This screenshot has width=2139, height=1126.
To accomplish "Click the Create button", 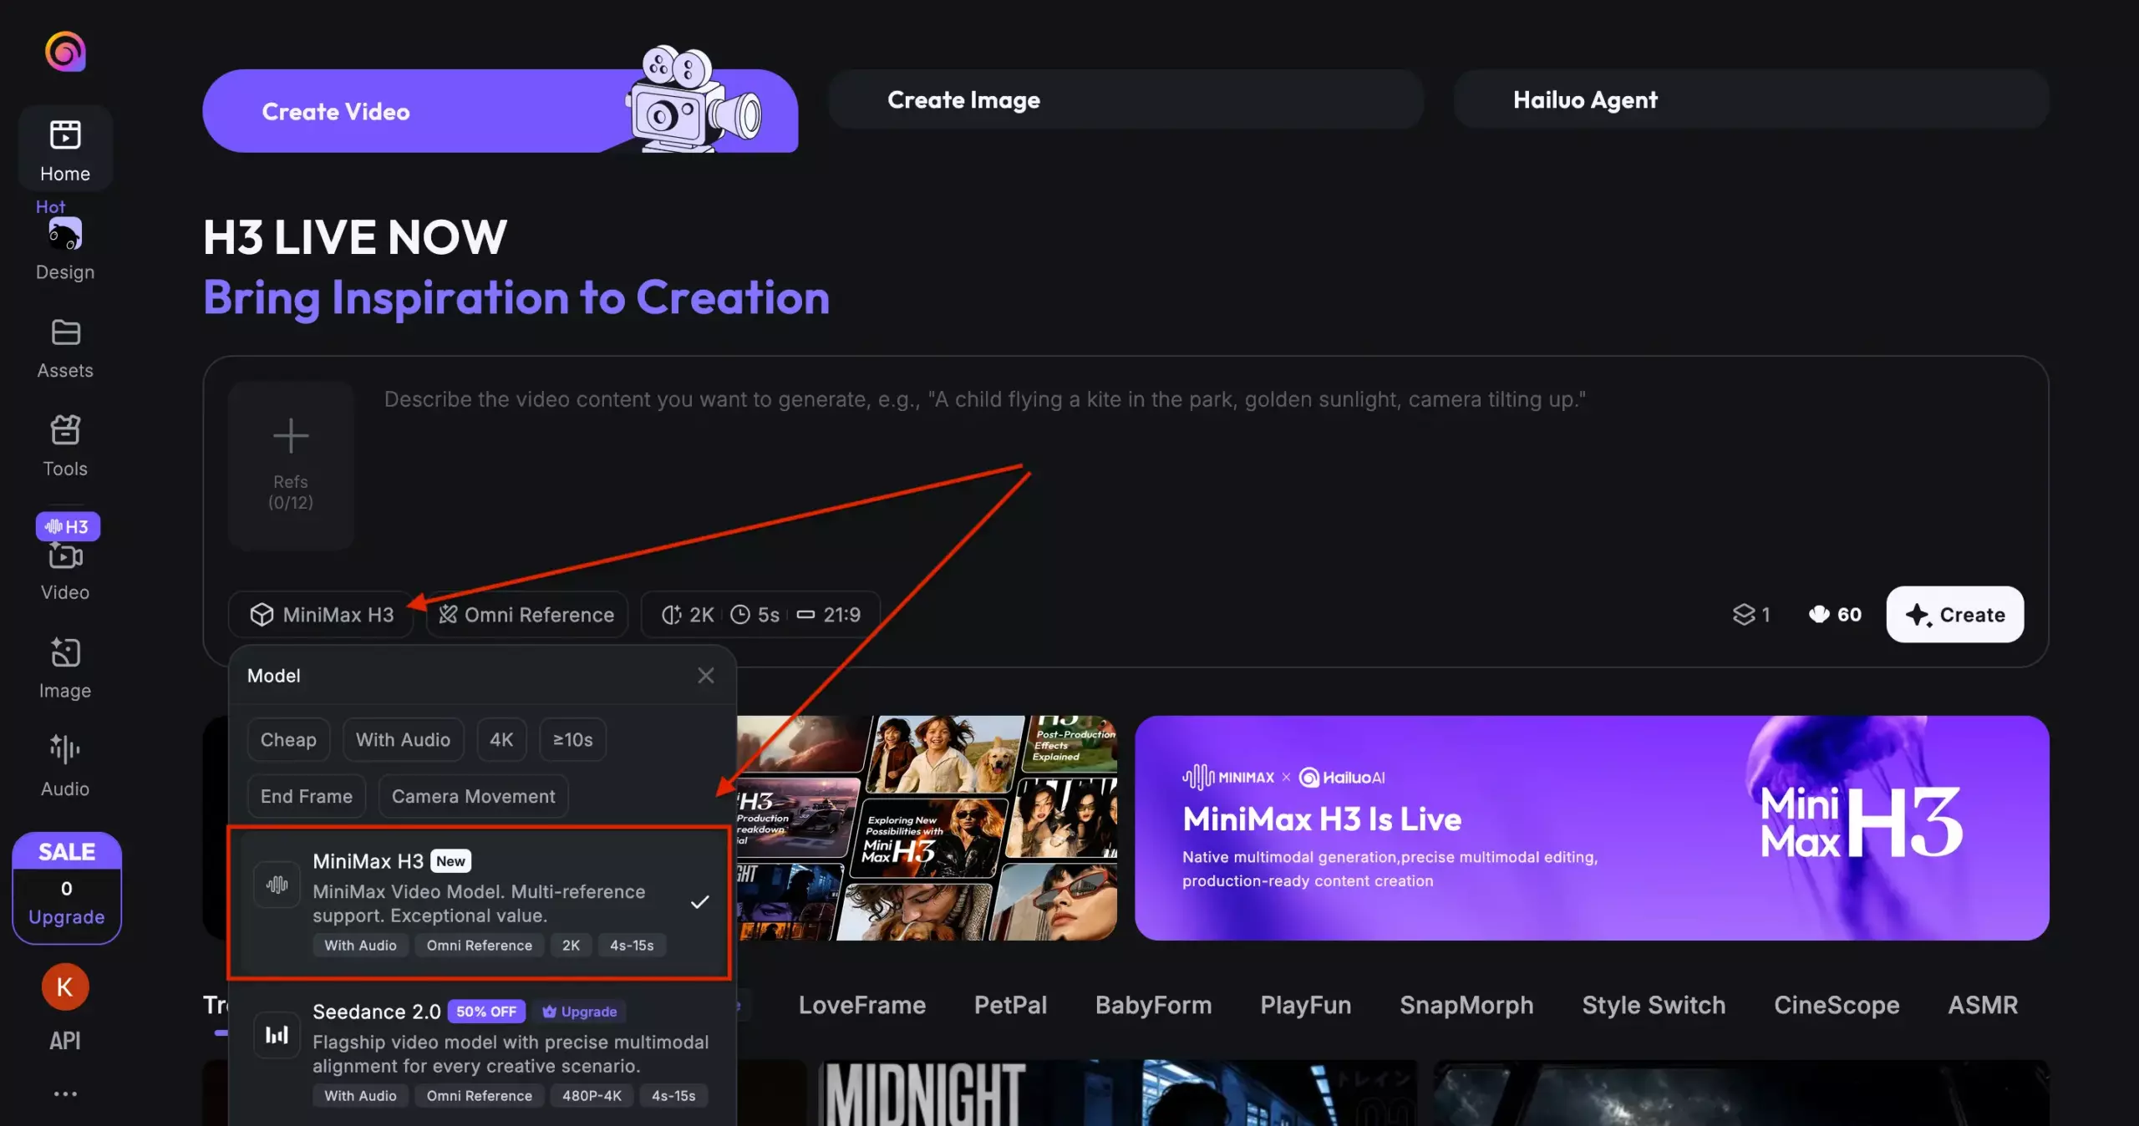I will 1955,615.
